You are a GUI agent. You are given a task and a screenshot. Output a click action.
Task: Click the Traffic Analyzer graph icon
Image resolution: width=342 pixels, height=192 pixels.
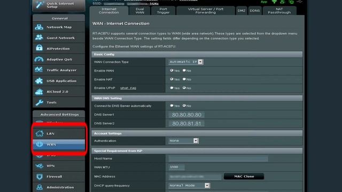coord(39,70)
